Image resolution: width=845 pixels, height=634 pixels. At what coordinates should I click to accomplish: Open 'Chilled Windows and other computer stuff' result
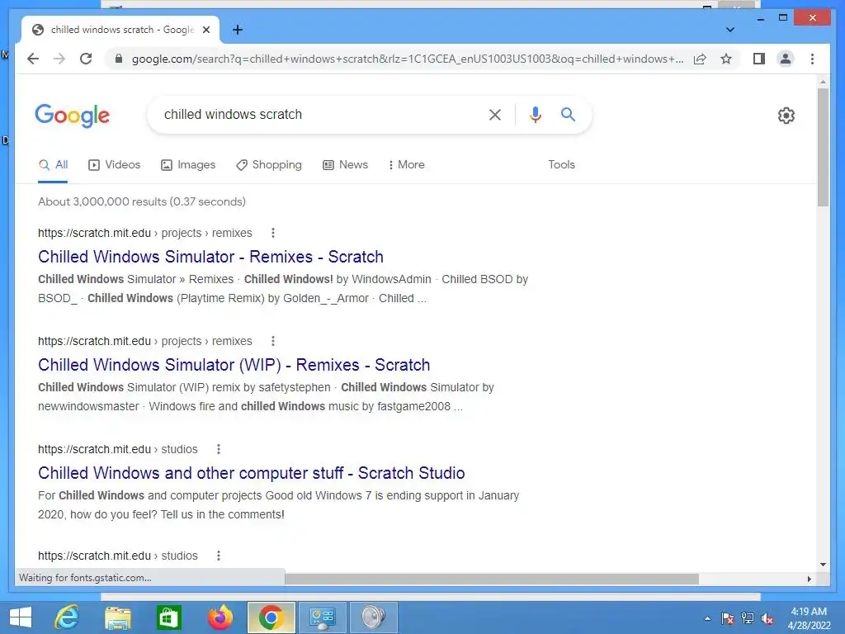click(x=251, y=473)
